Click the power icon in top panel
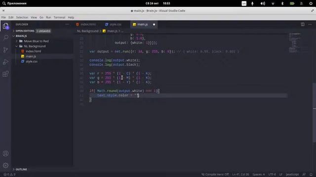 [x=311, y=3]
